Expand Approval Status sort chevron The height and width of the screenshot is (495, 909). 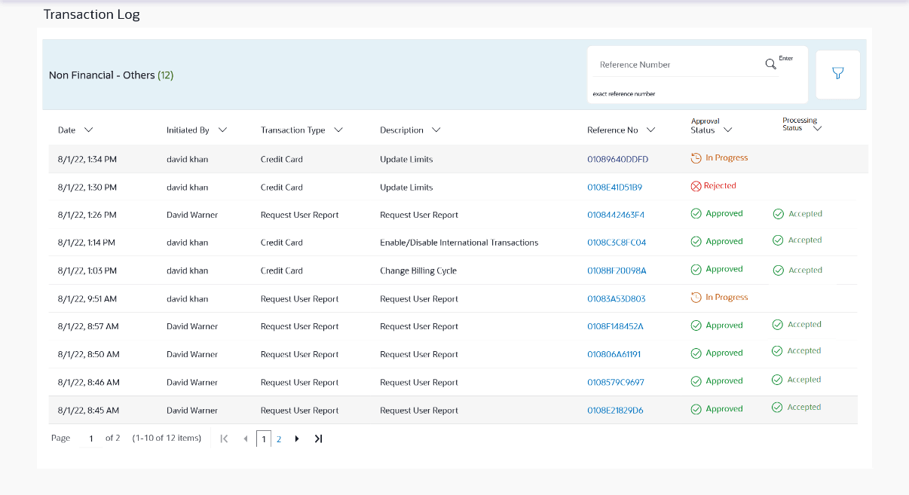click(727, 130)
